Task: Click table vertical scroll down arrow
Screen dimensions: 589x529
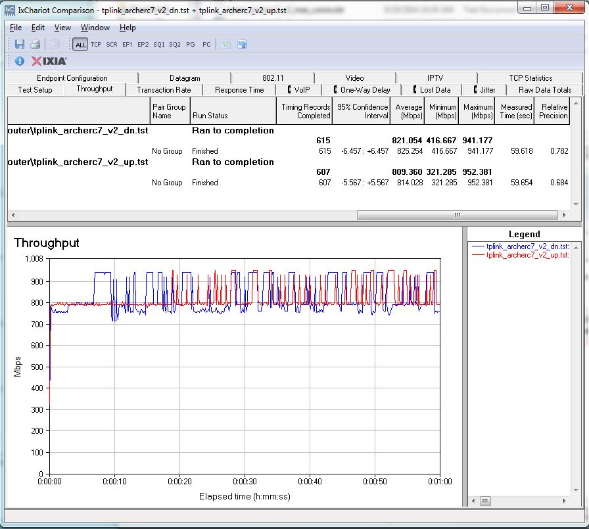Action: pyautogui.click(x=576, y=204)
